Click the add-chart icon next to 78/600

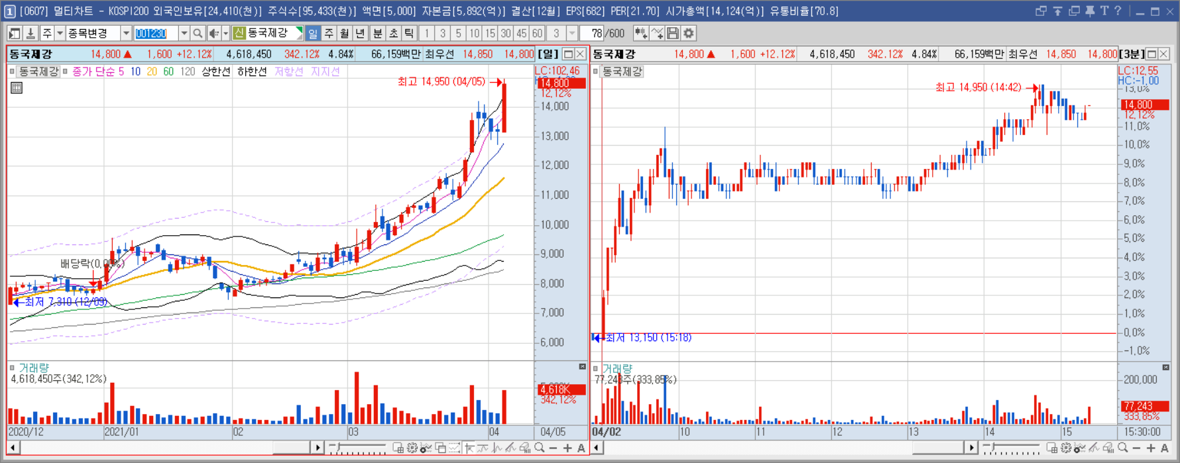click(x=640, y=33)
